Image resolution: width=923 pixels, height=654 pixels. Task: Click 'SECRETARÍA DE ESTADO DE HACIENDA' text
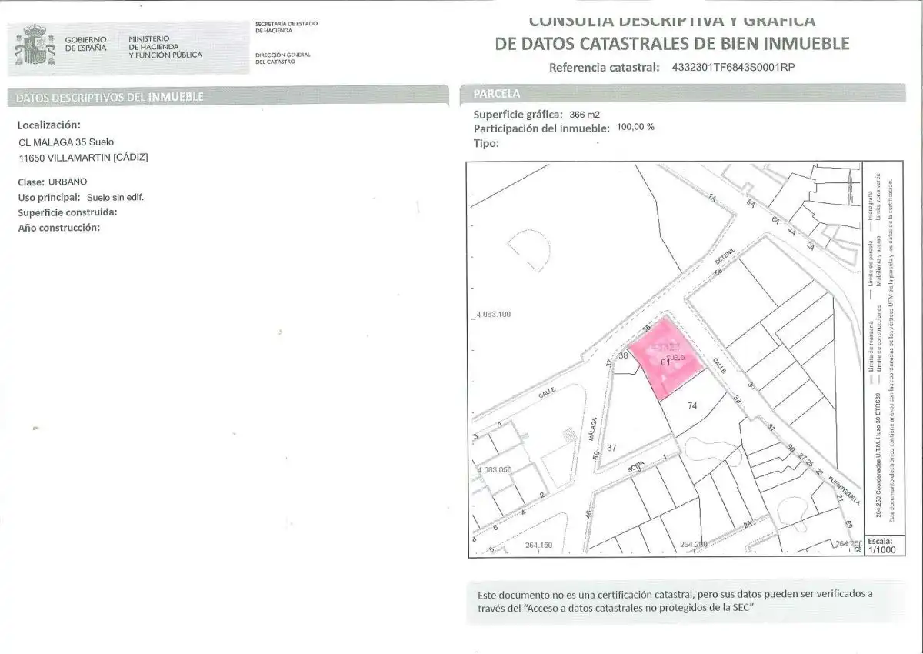[x=286, y=27]
